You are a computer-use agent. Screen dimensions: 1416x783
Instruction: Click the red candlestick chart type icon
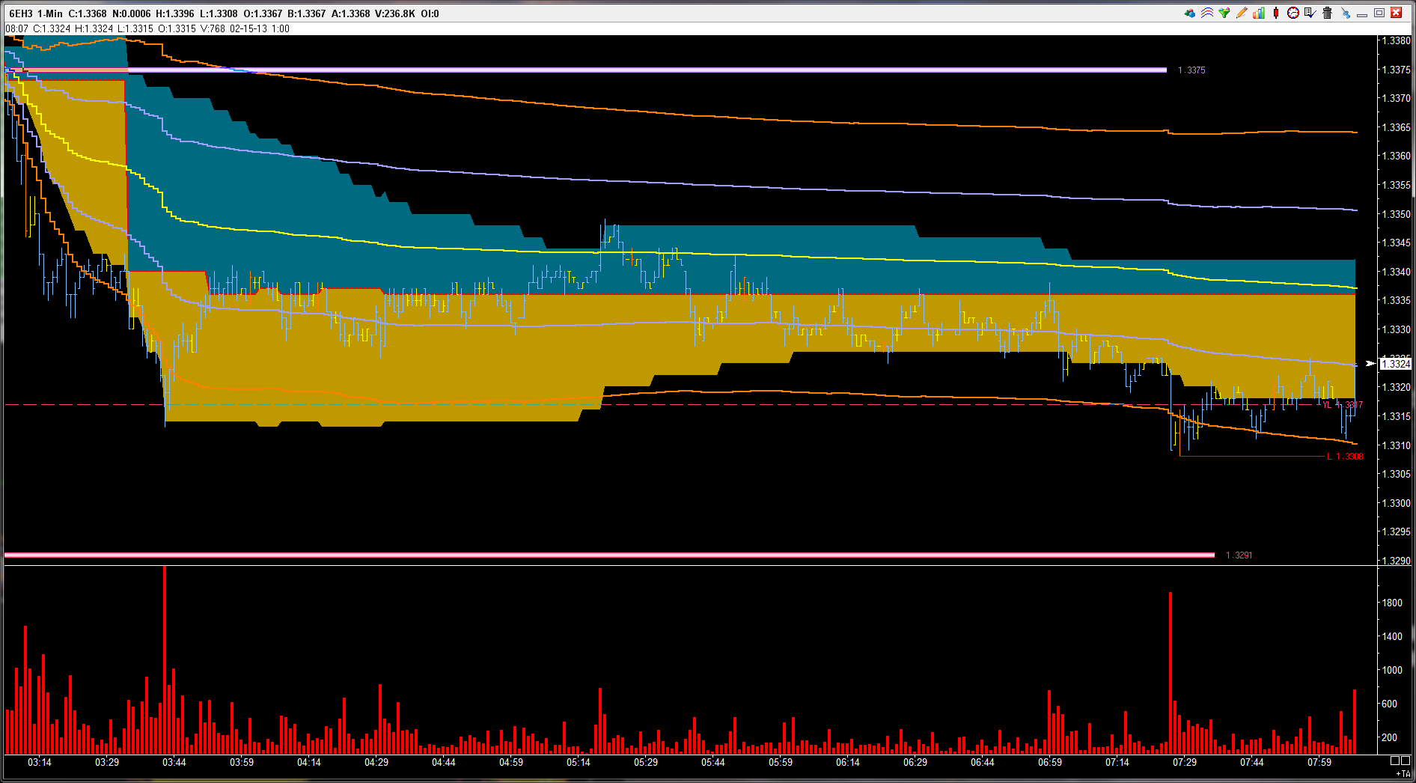point(1276,13)
